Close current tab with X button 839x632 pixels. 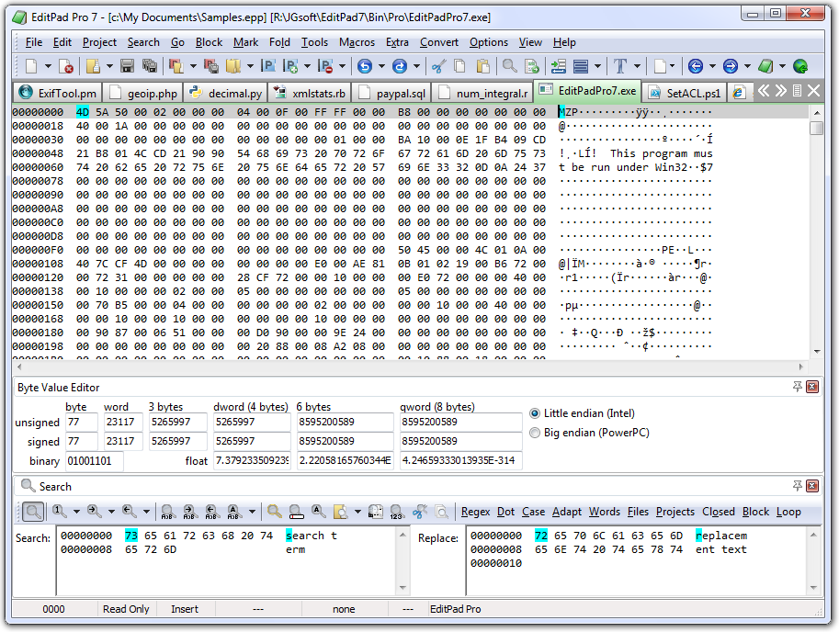pyautogui.click(x=814, y=90)
